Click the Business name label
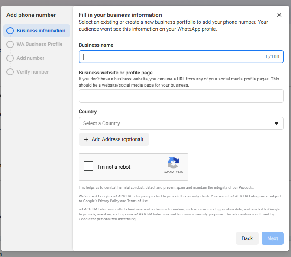 (96, 45)
